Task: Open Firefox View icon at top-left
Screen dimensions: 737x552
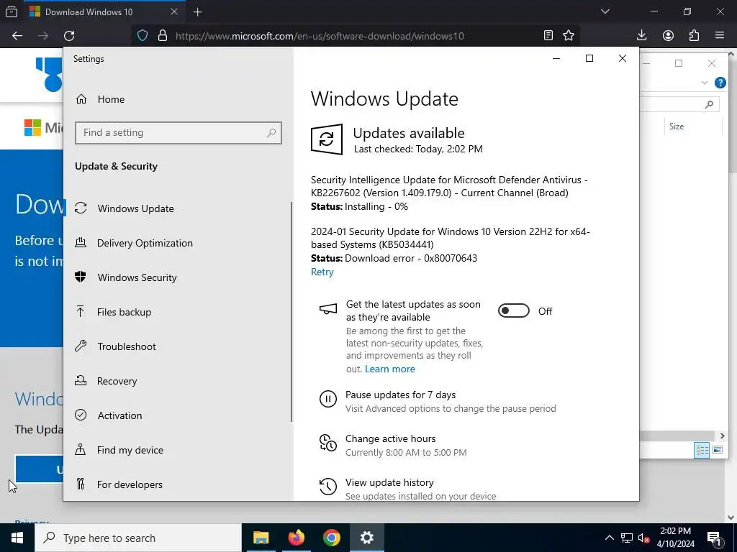Action: pyautogui.click(x=12, y=12)
